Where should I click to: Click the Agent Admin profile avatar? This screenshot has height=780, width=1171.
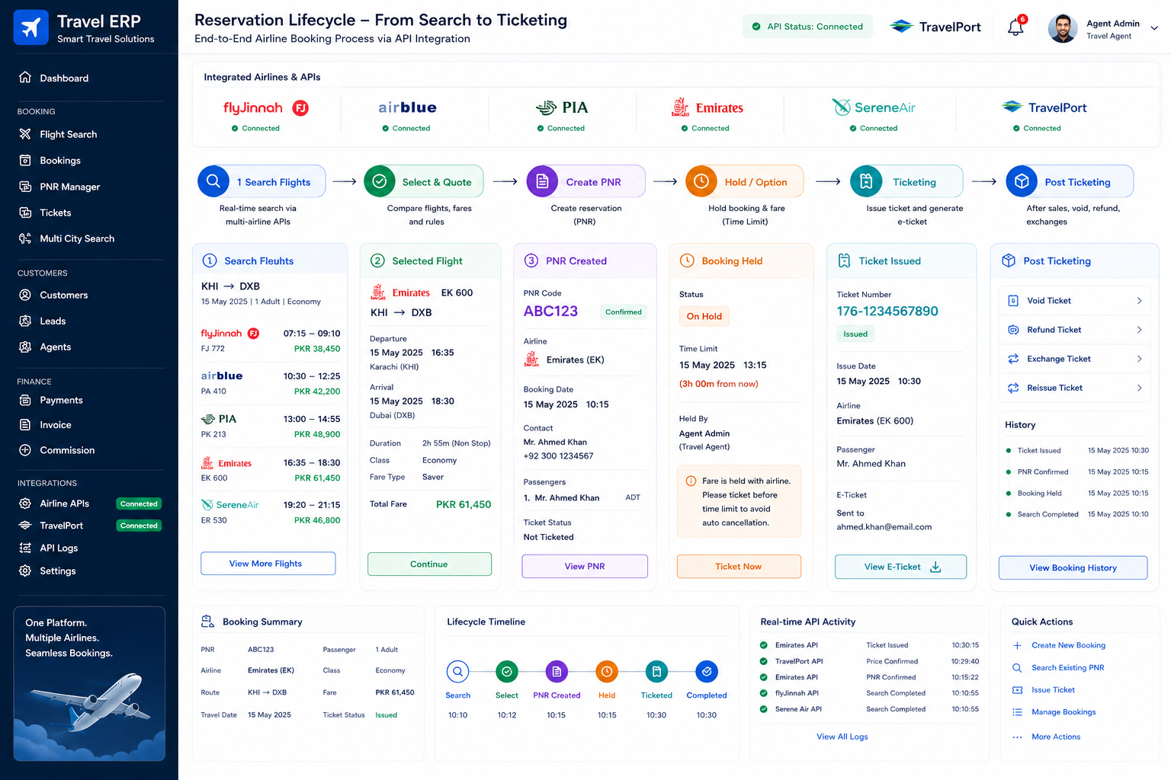pos(1063,28)
